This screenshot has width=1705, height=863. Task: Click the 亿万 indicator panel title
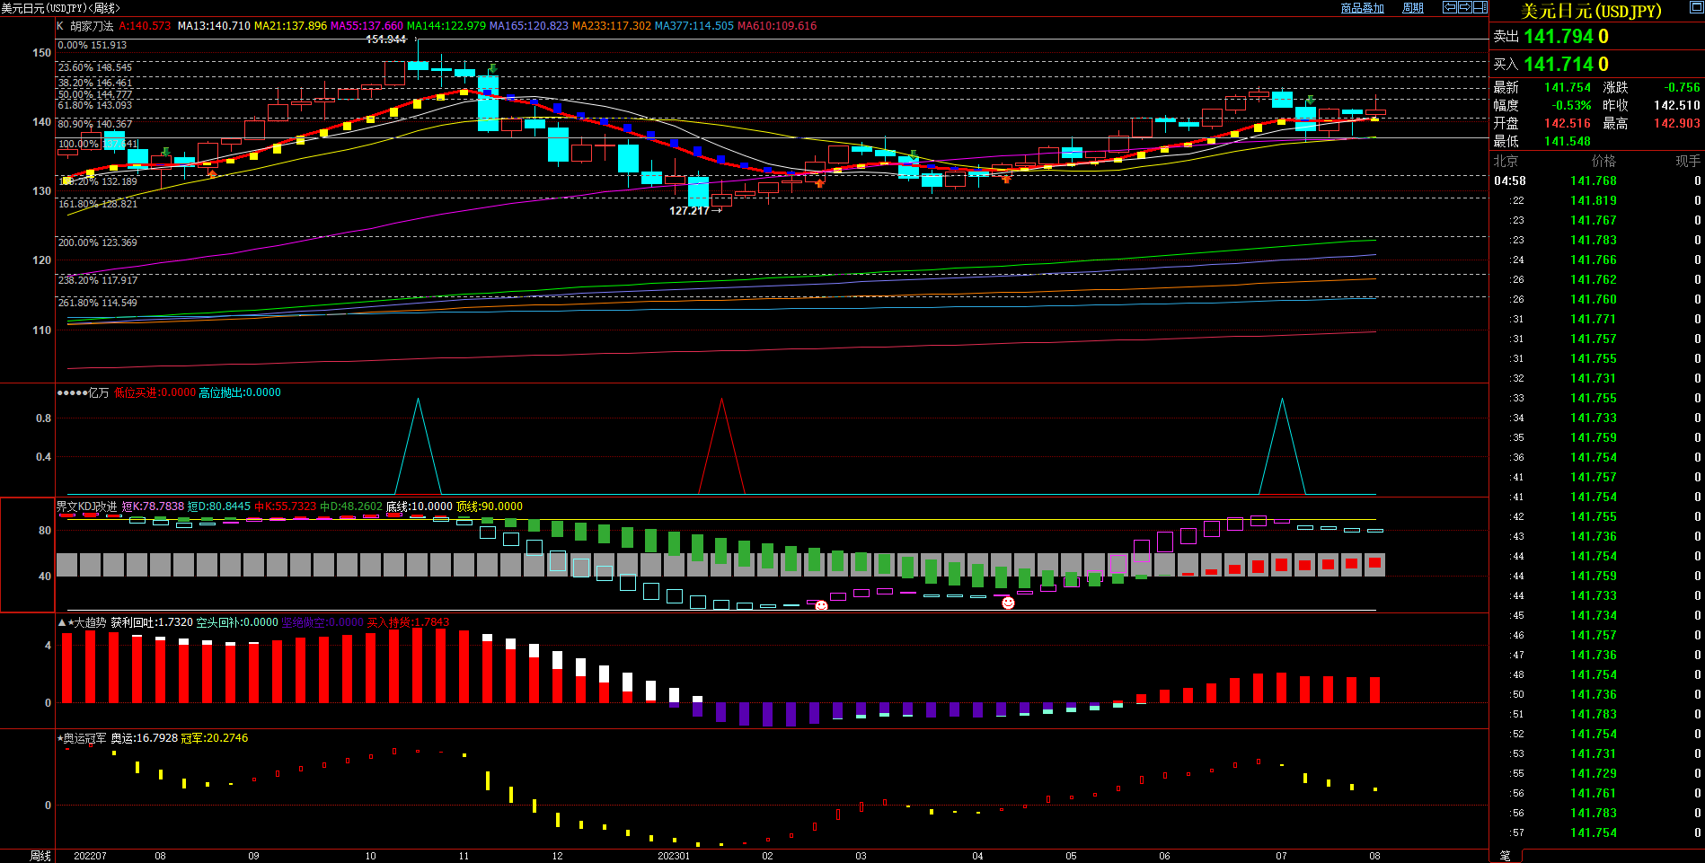[98, 392]
